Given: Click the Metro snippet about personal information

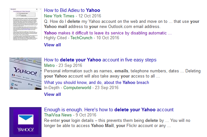Looking at the screenshot, I should [x=122, y=73].
